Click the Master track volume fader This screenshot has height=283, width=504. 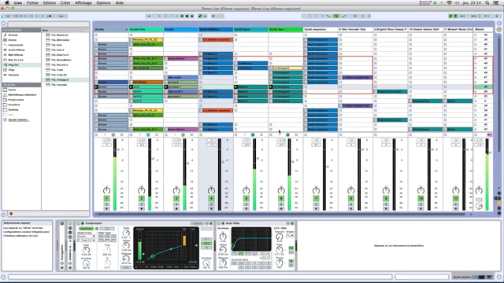(490, 153)
